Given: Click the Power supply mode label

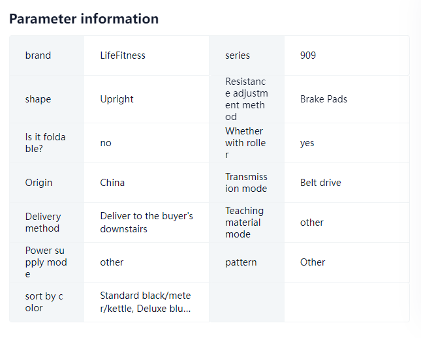Looking at the screenshot, I should [x=46, y=262].
